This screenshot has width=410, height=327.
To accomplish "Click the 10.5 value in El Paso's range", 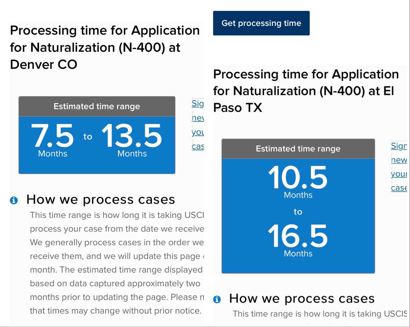I will coord(298,178).
